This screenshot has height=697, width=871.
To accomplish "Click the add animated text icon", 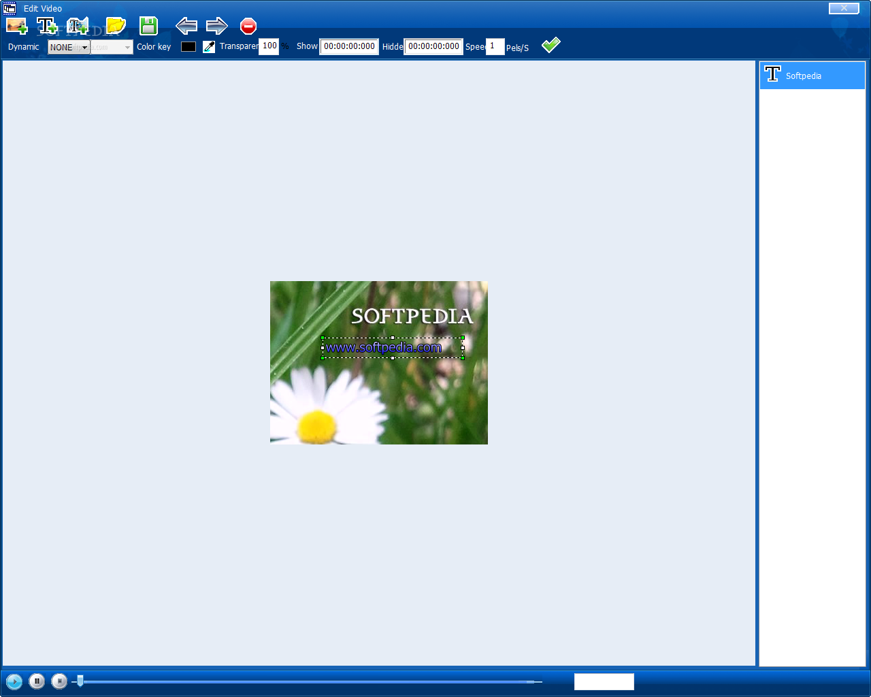I will (x=78, y=26).
